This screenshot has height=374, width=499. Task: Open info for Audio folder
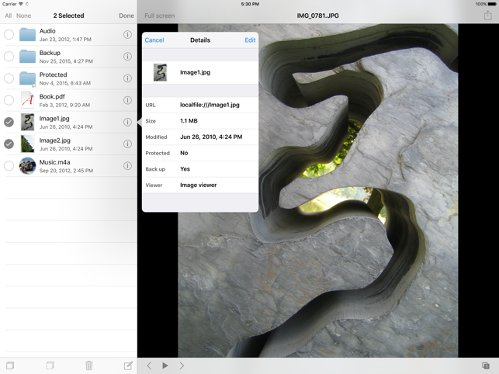(127, 35)
